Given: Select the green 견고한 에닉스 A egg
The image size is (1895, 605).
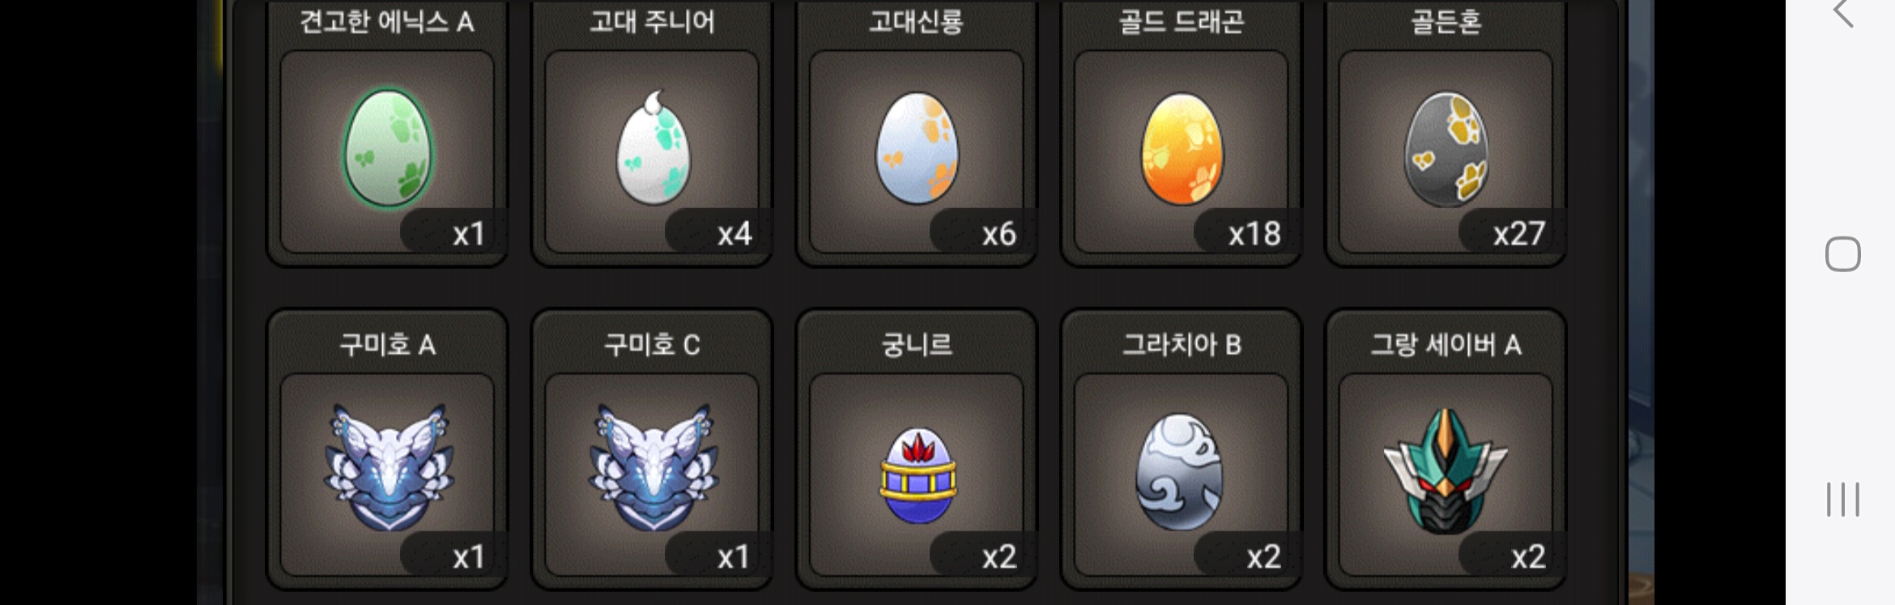Looking at the screenshot, I should (x=389, y=149).
